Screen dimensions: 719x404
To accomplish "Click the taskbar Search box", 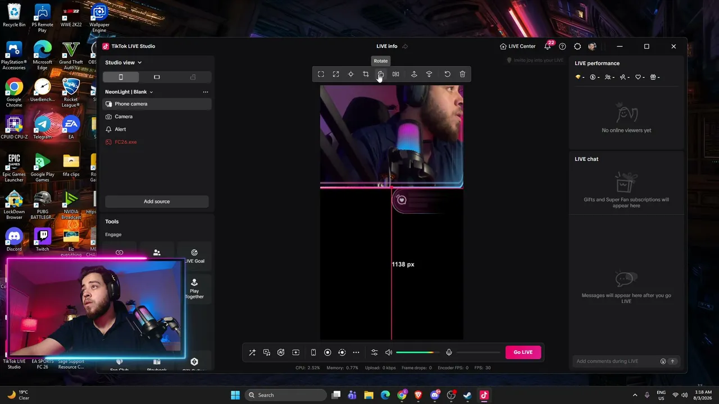I will 287,395.
